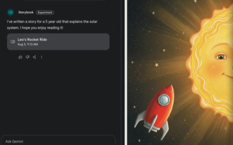
Task: Click the book icon in story card
Action: tap(13, 42)
